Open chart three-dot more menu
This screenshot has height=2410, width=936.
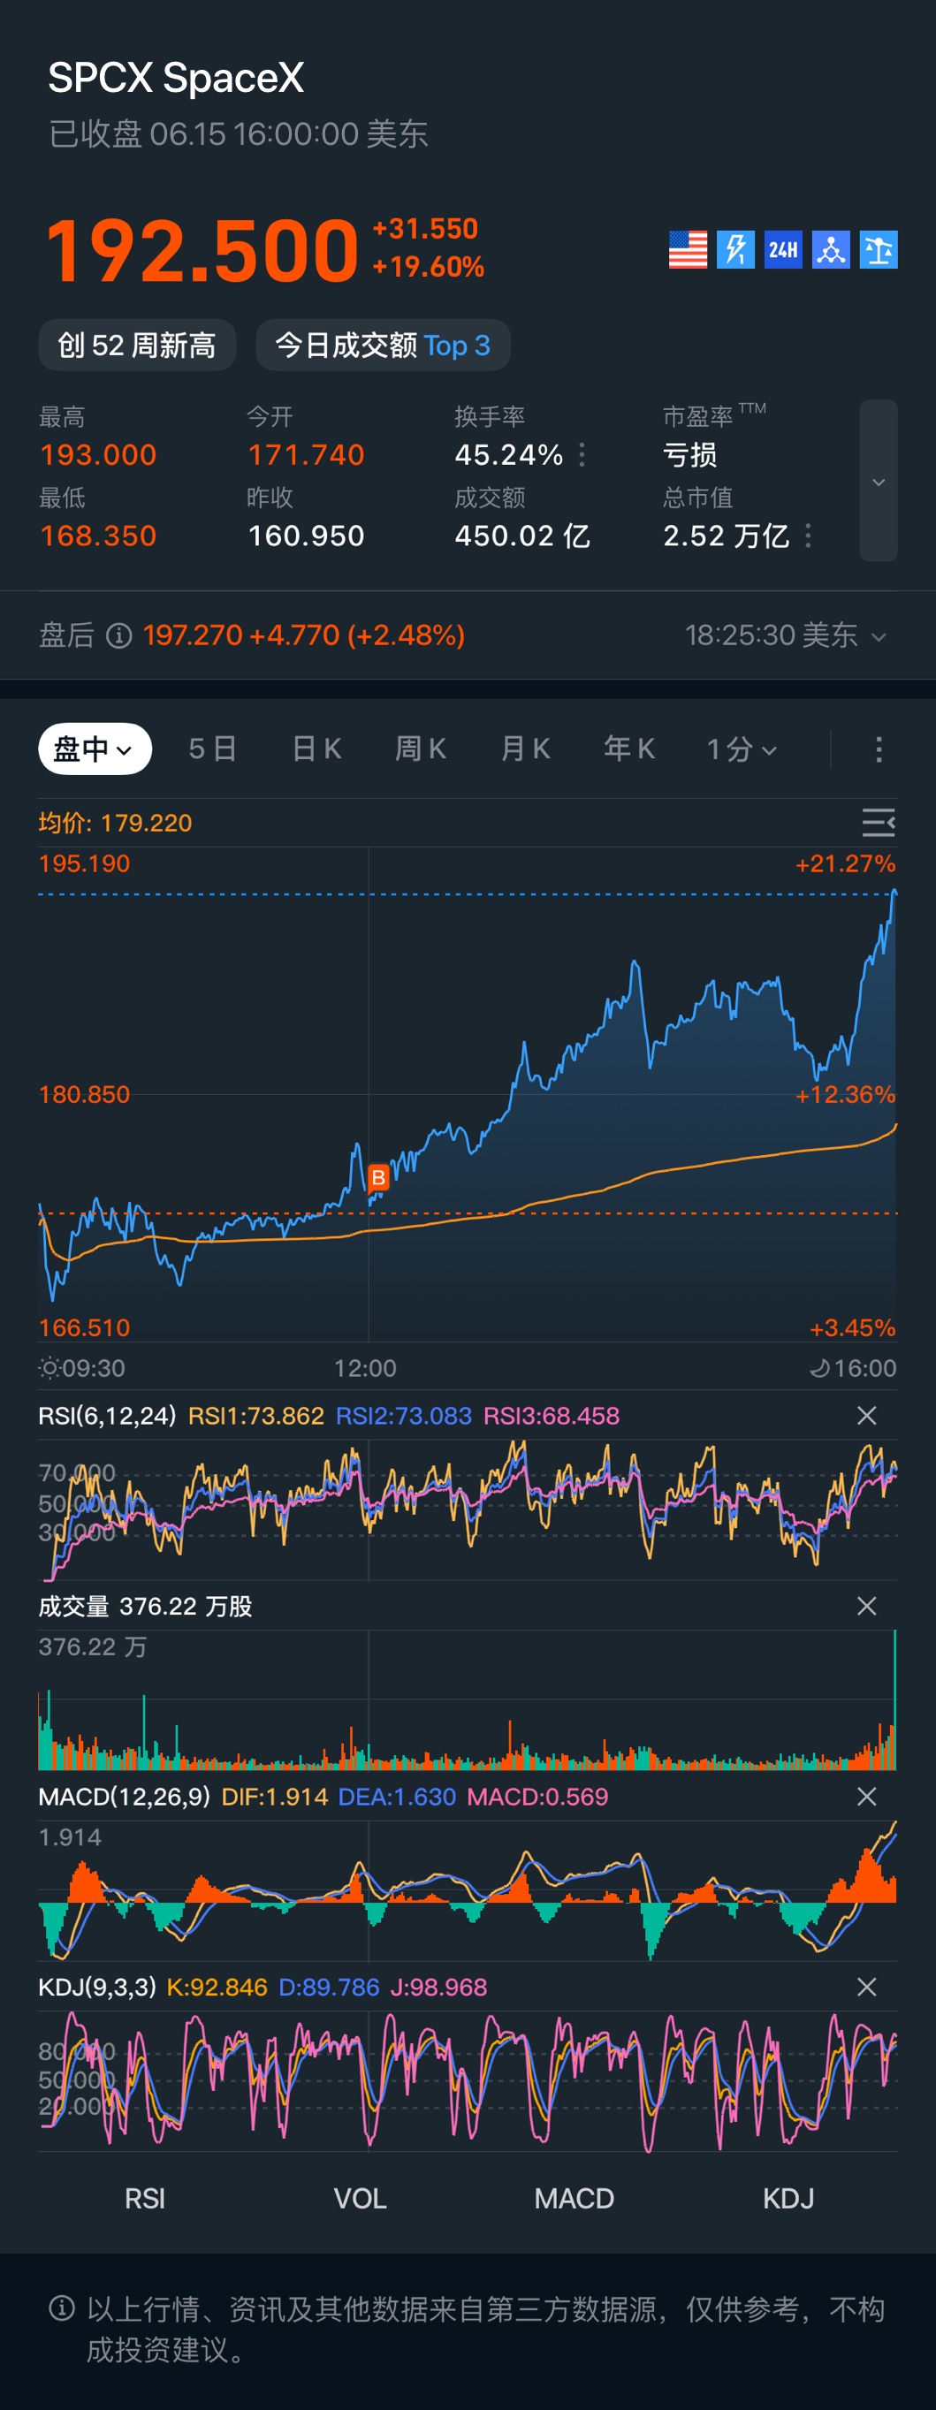[x=878, y=749]
